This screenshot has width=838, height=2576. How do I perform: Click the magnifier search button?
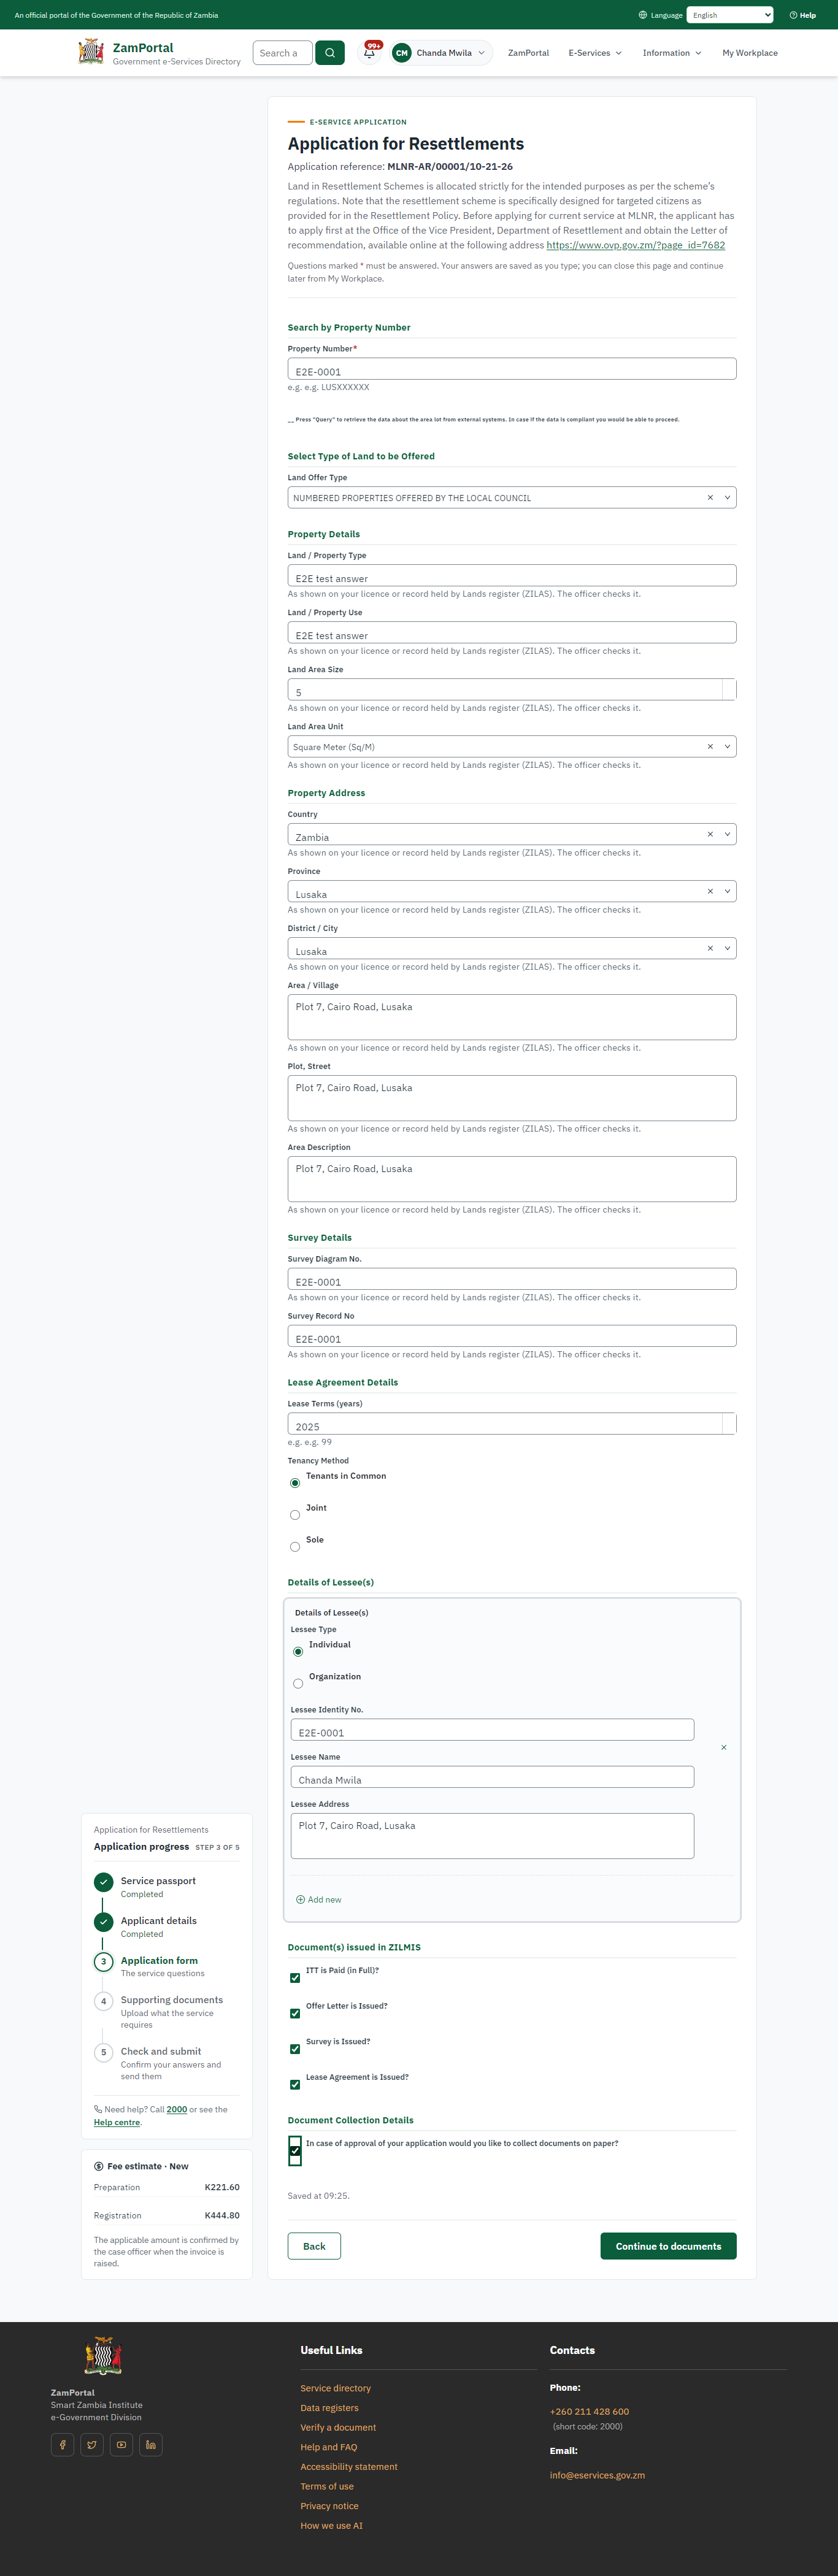coord(330,53)
